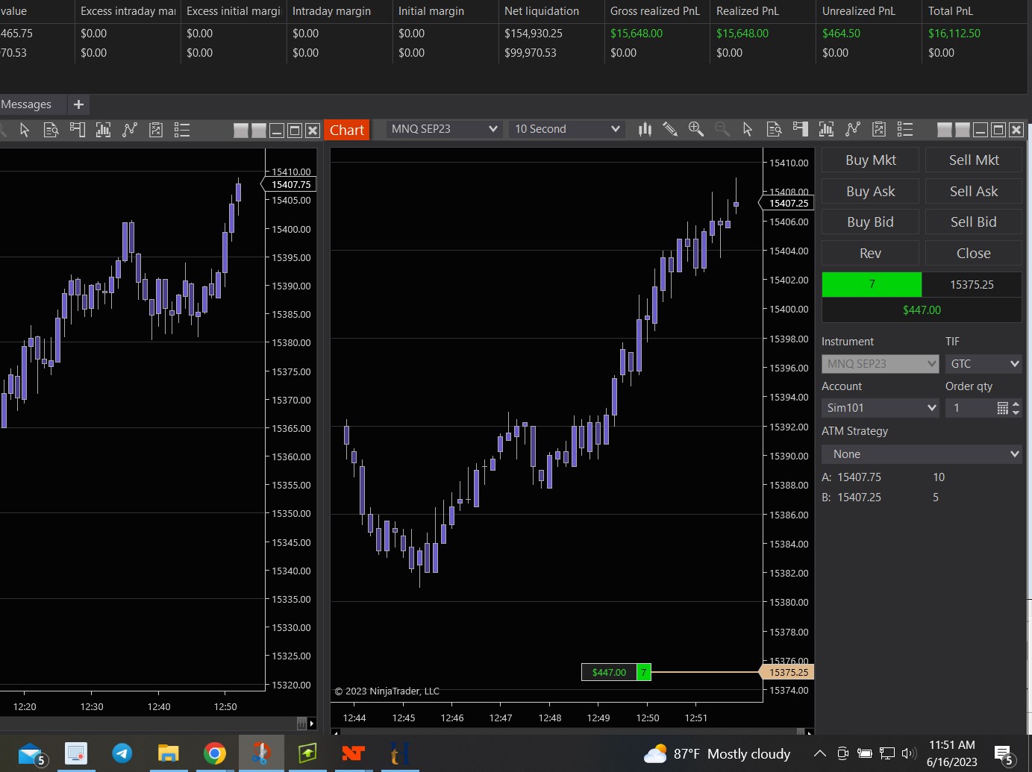Show Data Box icon in left chart toolbar
Screen dimensions: 1032x772
51,131
